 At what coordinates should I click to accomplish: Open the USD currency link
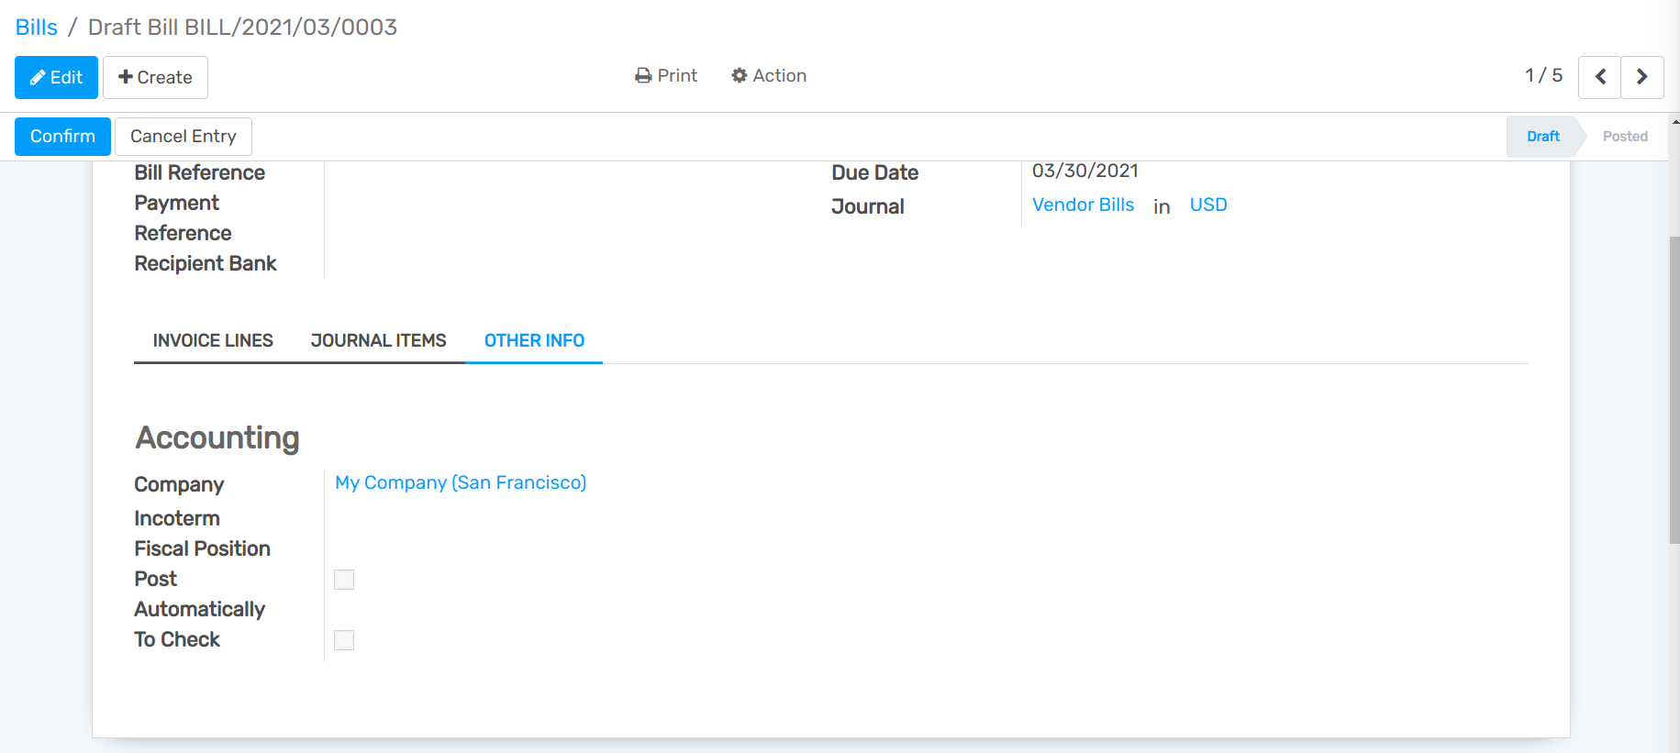(1207, 205)
